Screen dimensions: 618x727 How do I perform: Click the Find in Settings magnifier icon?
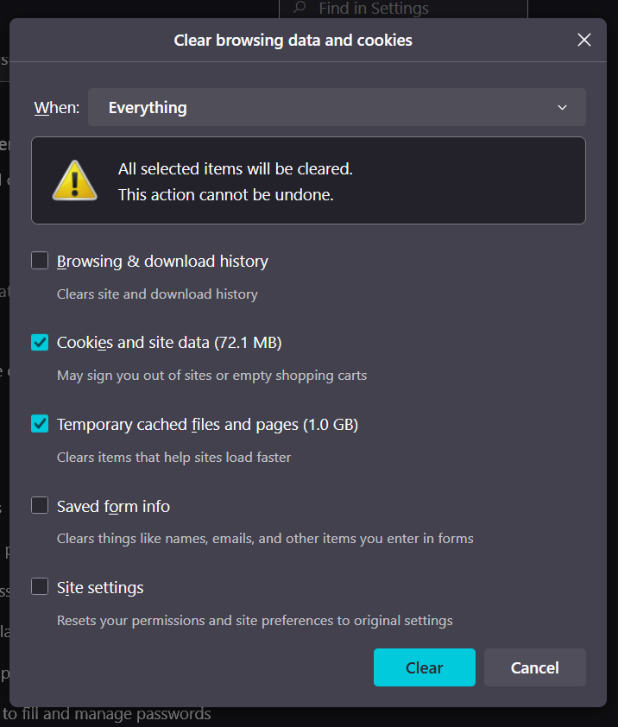point(300,9)
